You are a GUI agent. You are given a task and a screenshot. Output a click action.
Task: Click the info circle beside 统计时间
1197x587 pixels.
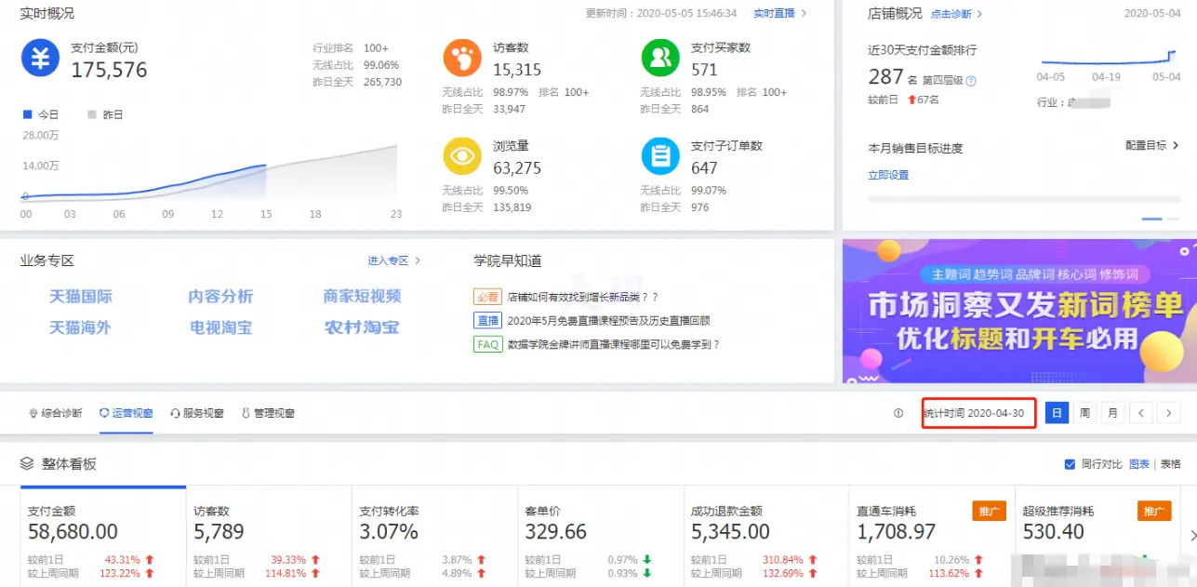coord(897,412)
